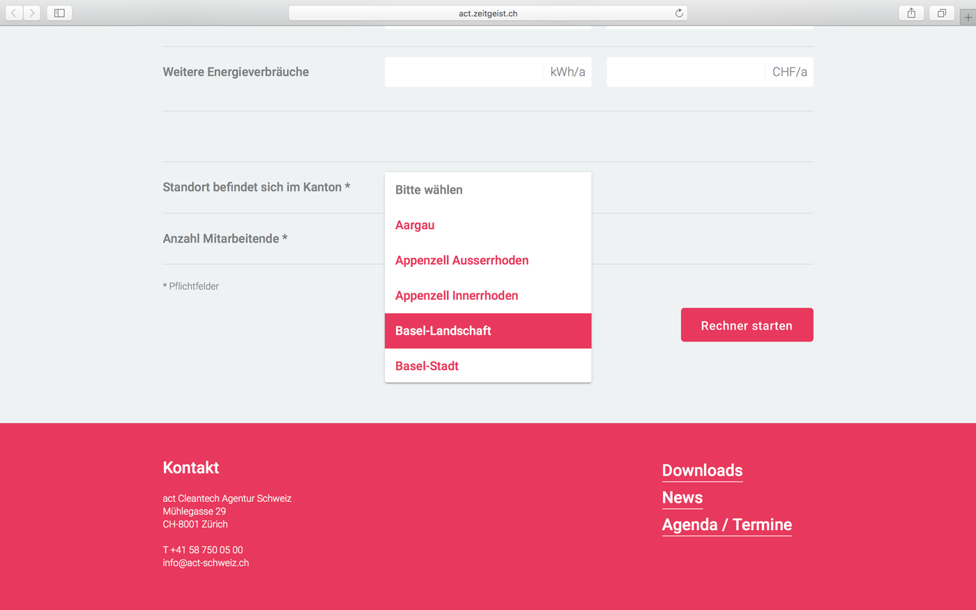Open a new tab with plus icon
The image size is (976, 610).
point(968,17)
